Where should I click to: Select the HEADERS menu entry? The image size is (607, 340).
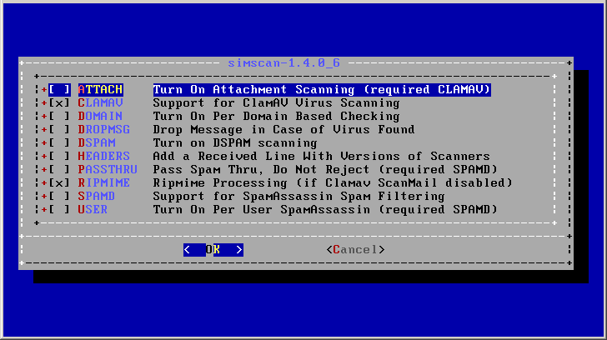click(x=103, y=157)
